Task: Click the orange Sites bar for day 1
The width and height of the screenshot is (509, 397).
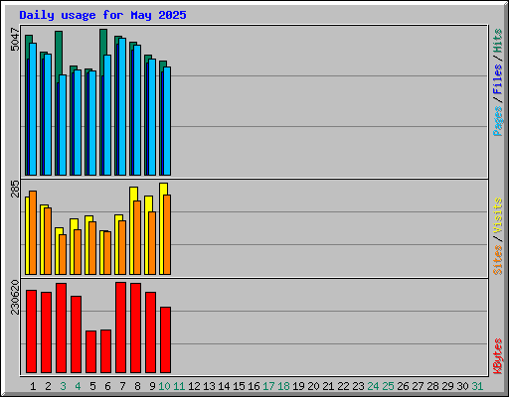Action: (33, 232)
